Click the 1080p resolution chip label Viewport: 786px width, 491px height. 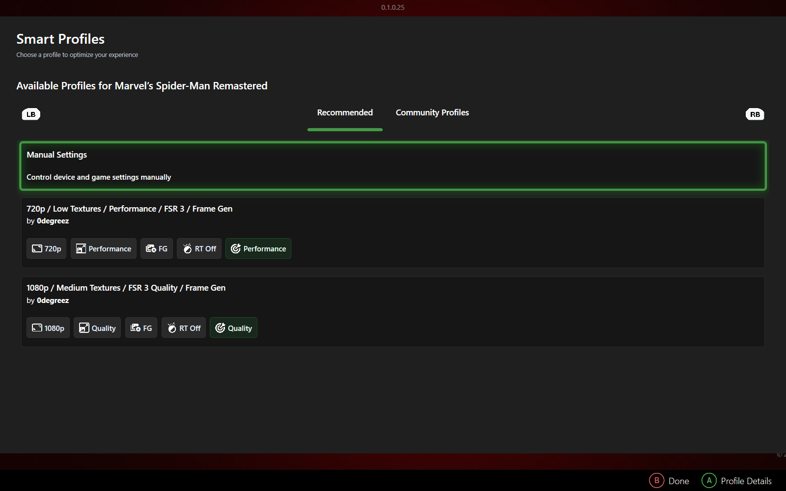tap(55, 328)
